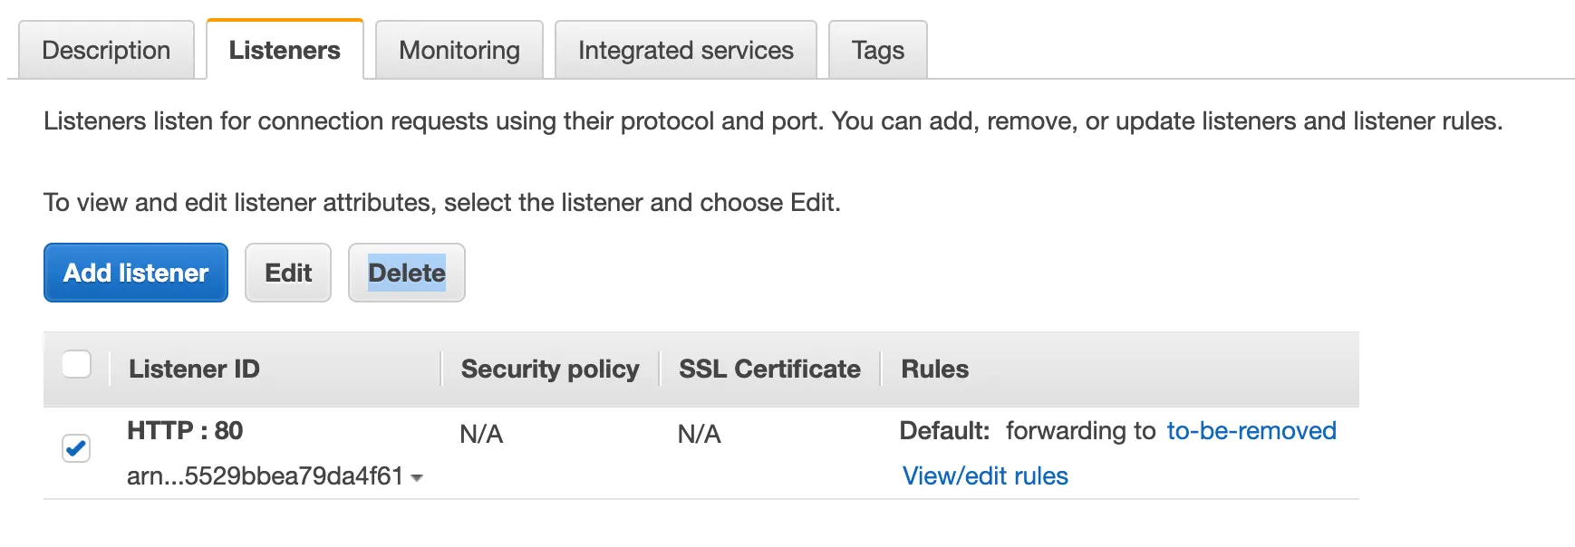Select the Listeners tab
The image size is (1575, 547).
(x=285, y=51)
